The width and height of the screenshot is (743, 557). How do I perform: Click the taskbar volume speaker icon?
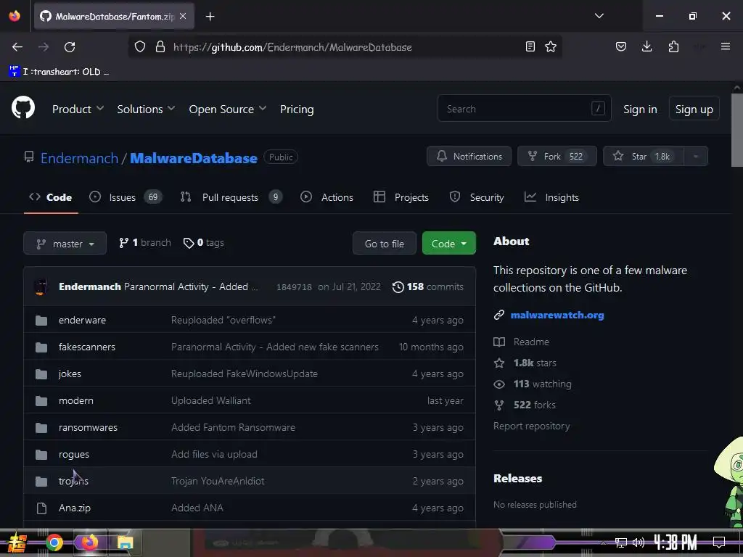coord(639,542)
